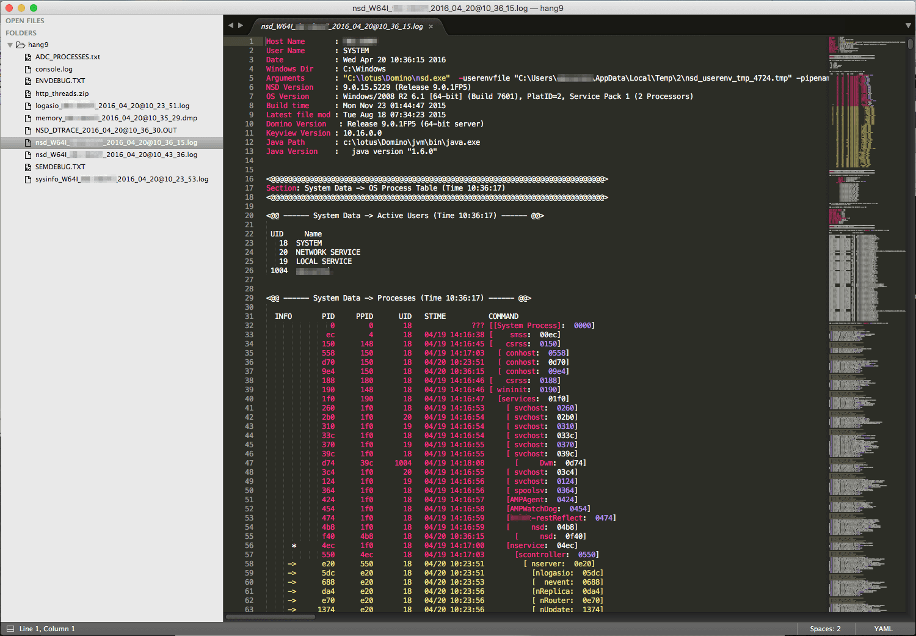Change Spaces: 2 indentation setting

825,629
